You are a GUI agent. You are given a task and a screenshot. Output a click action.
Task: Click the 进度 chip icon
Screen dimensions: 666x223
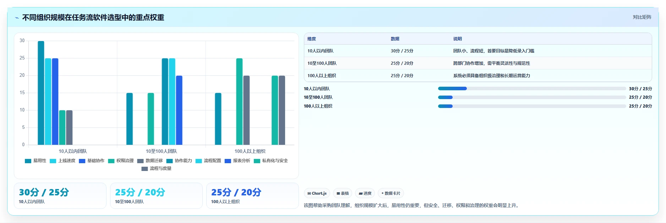point(360,193)
